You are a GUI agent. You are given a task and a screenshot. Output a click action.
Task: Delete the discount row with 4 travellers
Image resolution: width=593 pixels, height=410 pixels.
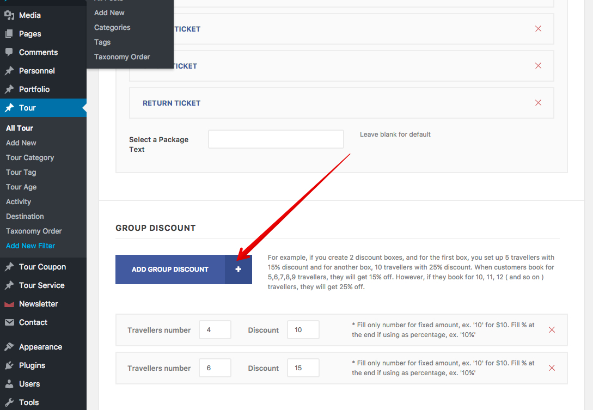(552, 330)
